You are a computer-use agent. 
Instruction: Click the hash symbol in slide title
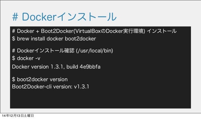15,17
